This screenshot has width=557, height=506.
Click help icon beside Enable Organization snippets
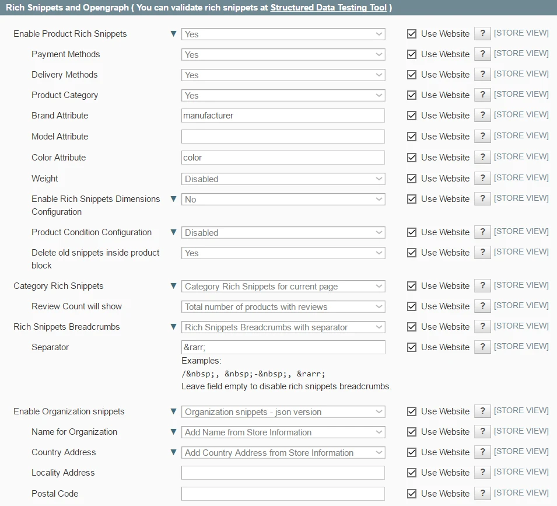pyautogui.click(x=482, y=411)
